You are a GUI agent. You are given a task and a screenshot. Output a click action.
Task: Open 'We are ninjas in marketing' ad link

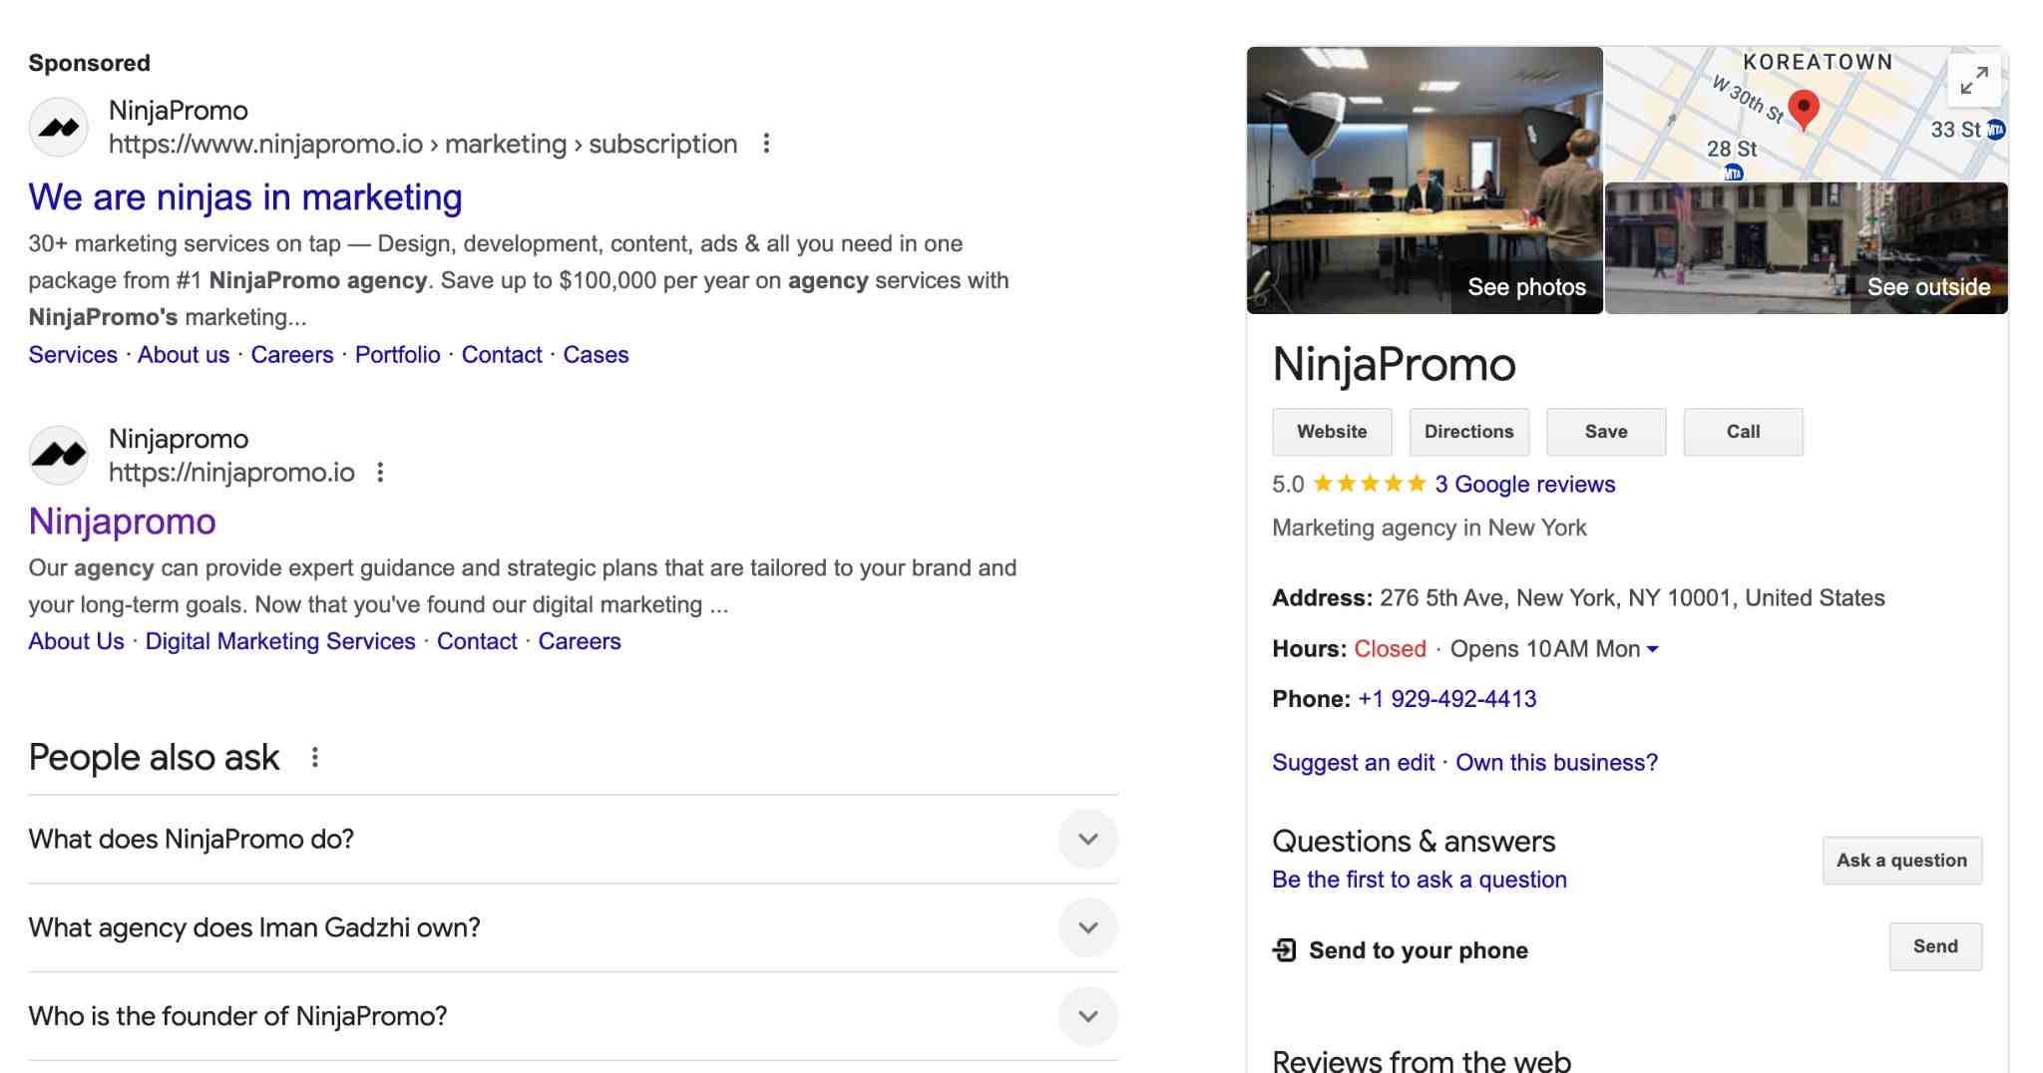(x=245, y=197)
